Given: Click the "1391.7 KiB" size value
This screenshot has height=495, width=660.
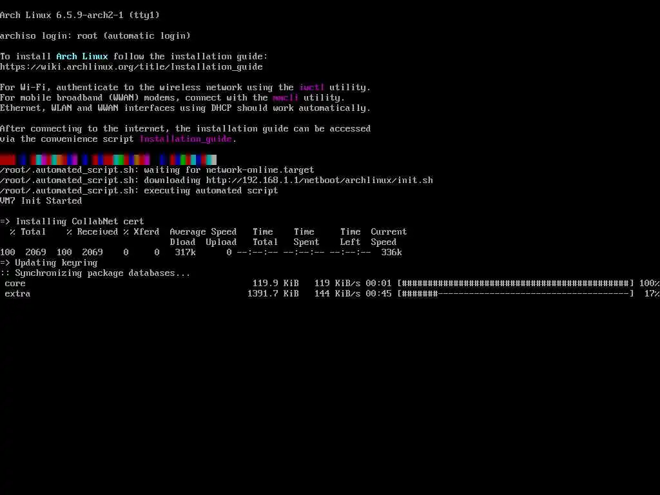Looking at the screenshot, I should pyautogui.click(x=273, y=294).
